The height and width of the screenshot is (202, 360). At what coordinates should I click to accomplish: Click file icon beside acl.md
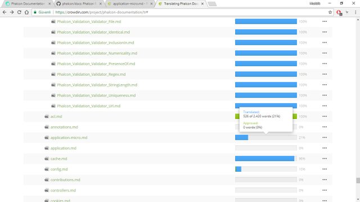[47, 116]
